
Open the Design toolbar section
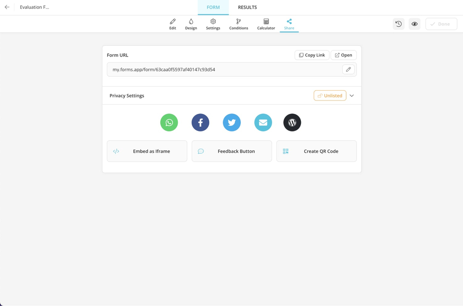pyautogui.click(x=191, y=24)
